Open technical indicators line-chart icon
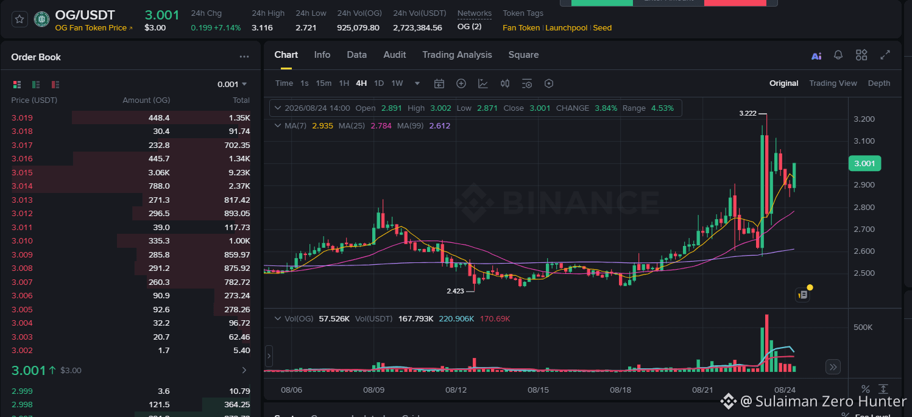 coord(483,83)
